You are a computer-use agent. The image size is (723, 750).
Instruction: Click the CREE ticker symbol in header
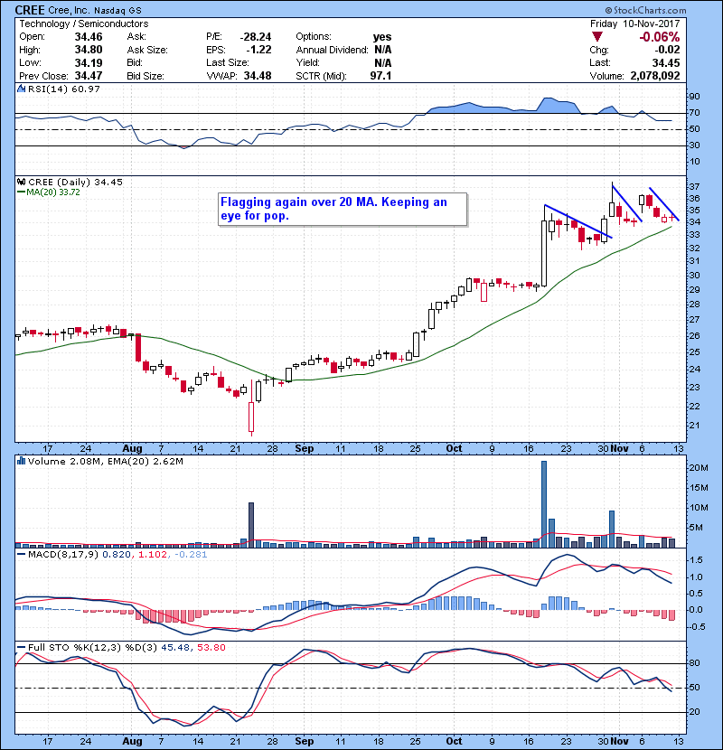click(30, 10)
